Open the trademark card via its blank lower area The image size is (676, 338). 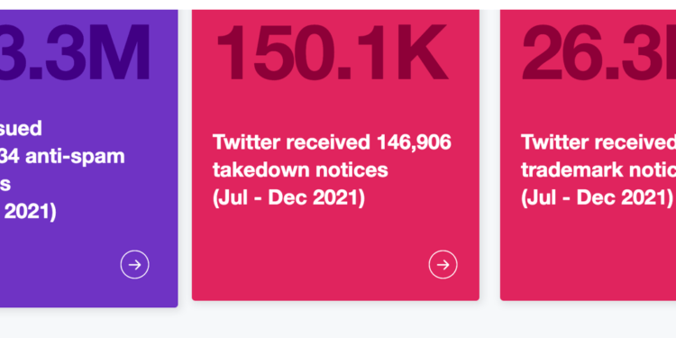pos(587,259)
